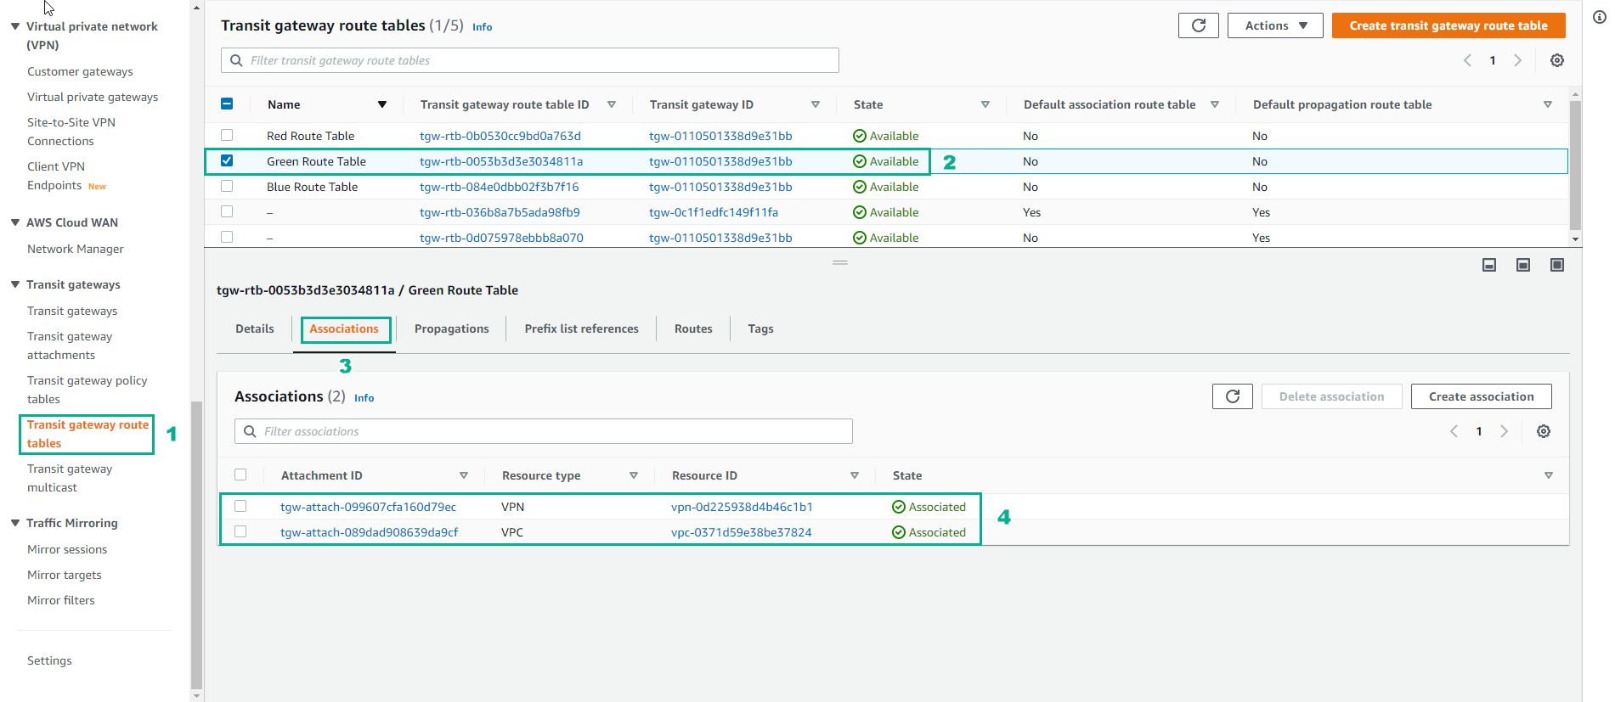Sort associations by Resource ID
1615x702 pixels.
[x=855, y=475]
